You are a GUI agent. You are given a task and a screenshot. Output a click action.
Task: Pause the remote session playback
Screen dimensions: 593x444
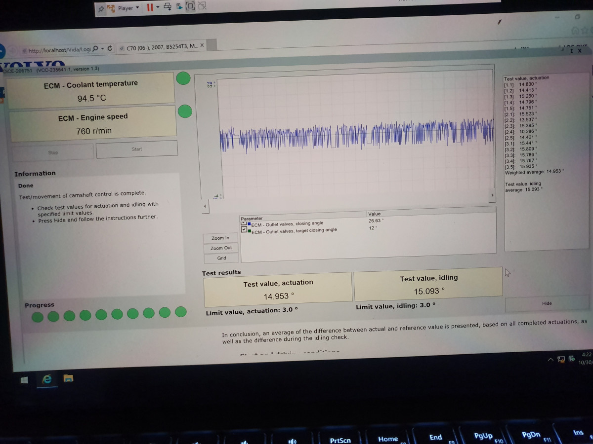point(149,8)
